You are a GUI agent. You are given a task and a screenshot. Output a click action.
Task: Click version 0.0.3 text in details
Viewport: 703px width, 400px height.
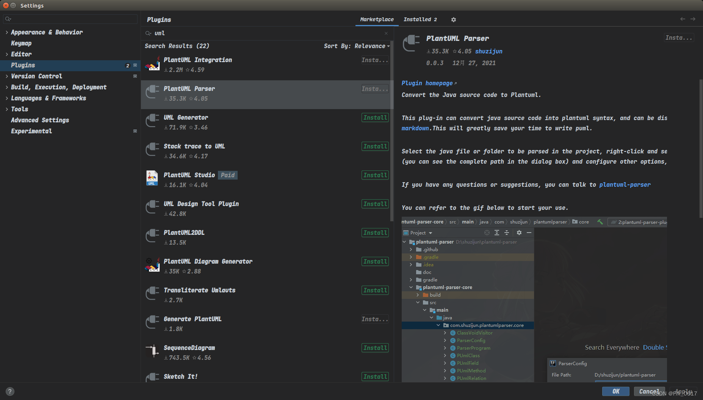click(435, 63)
